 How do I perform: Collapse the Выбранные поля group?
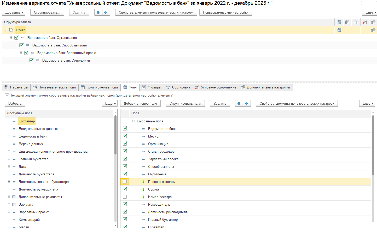pos(133,121)
